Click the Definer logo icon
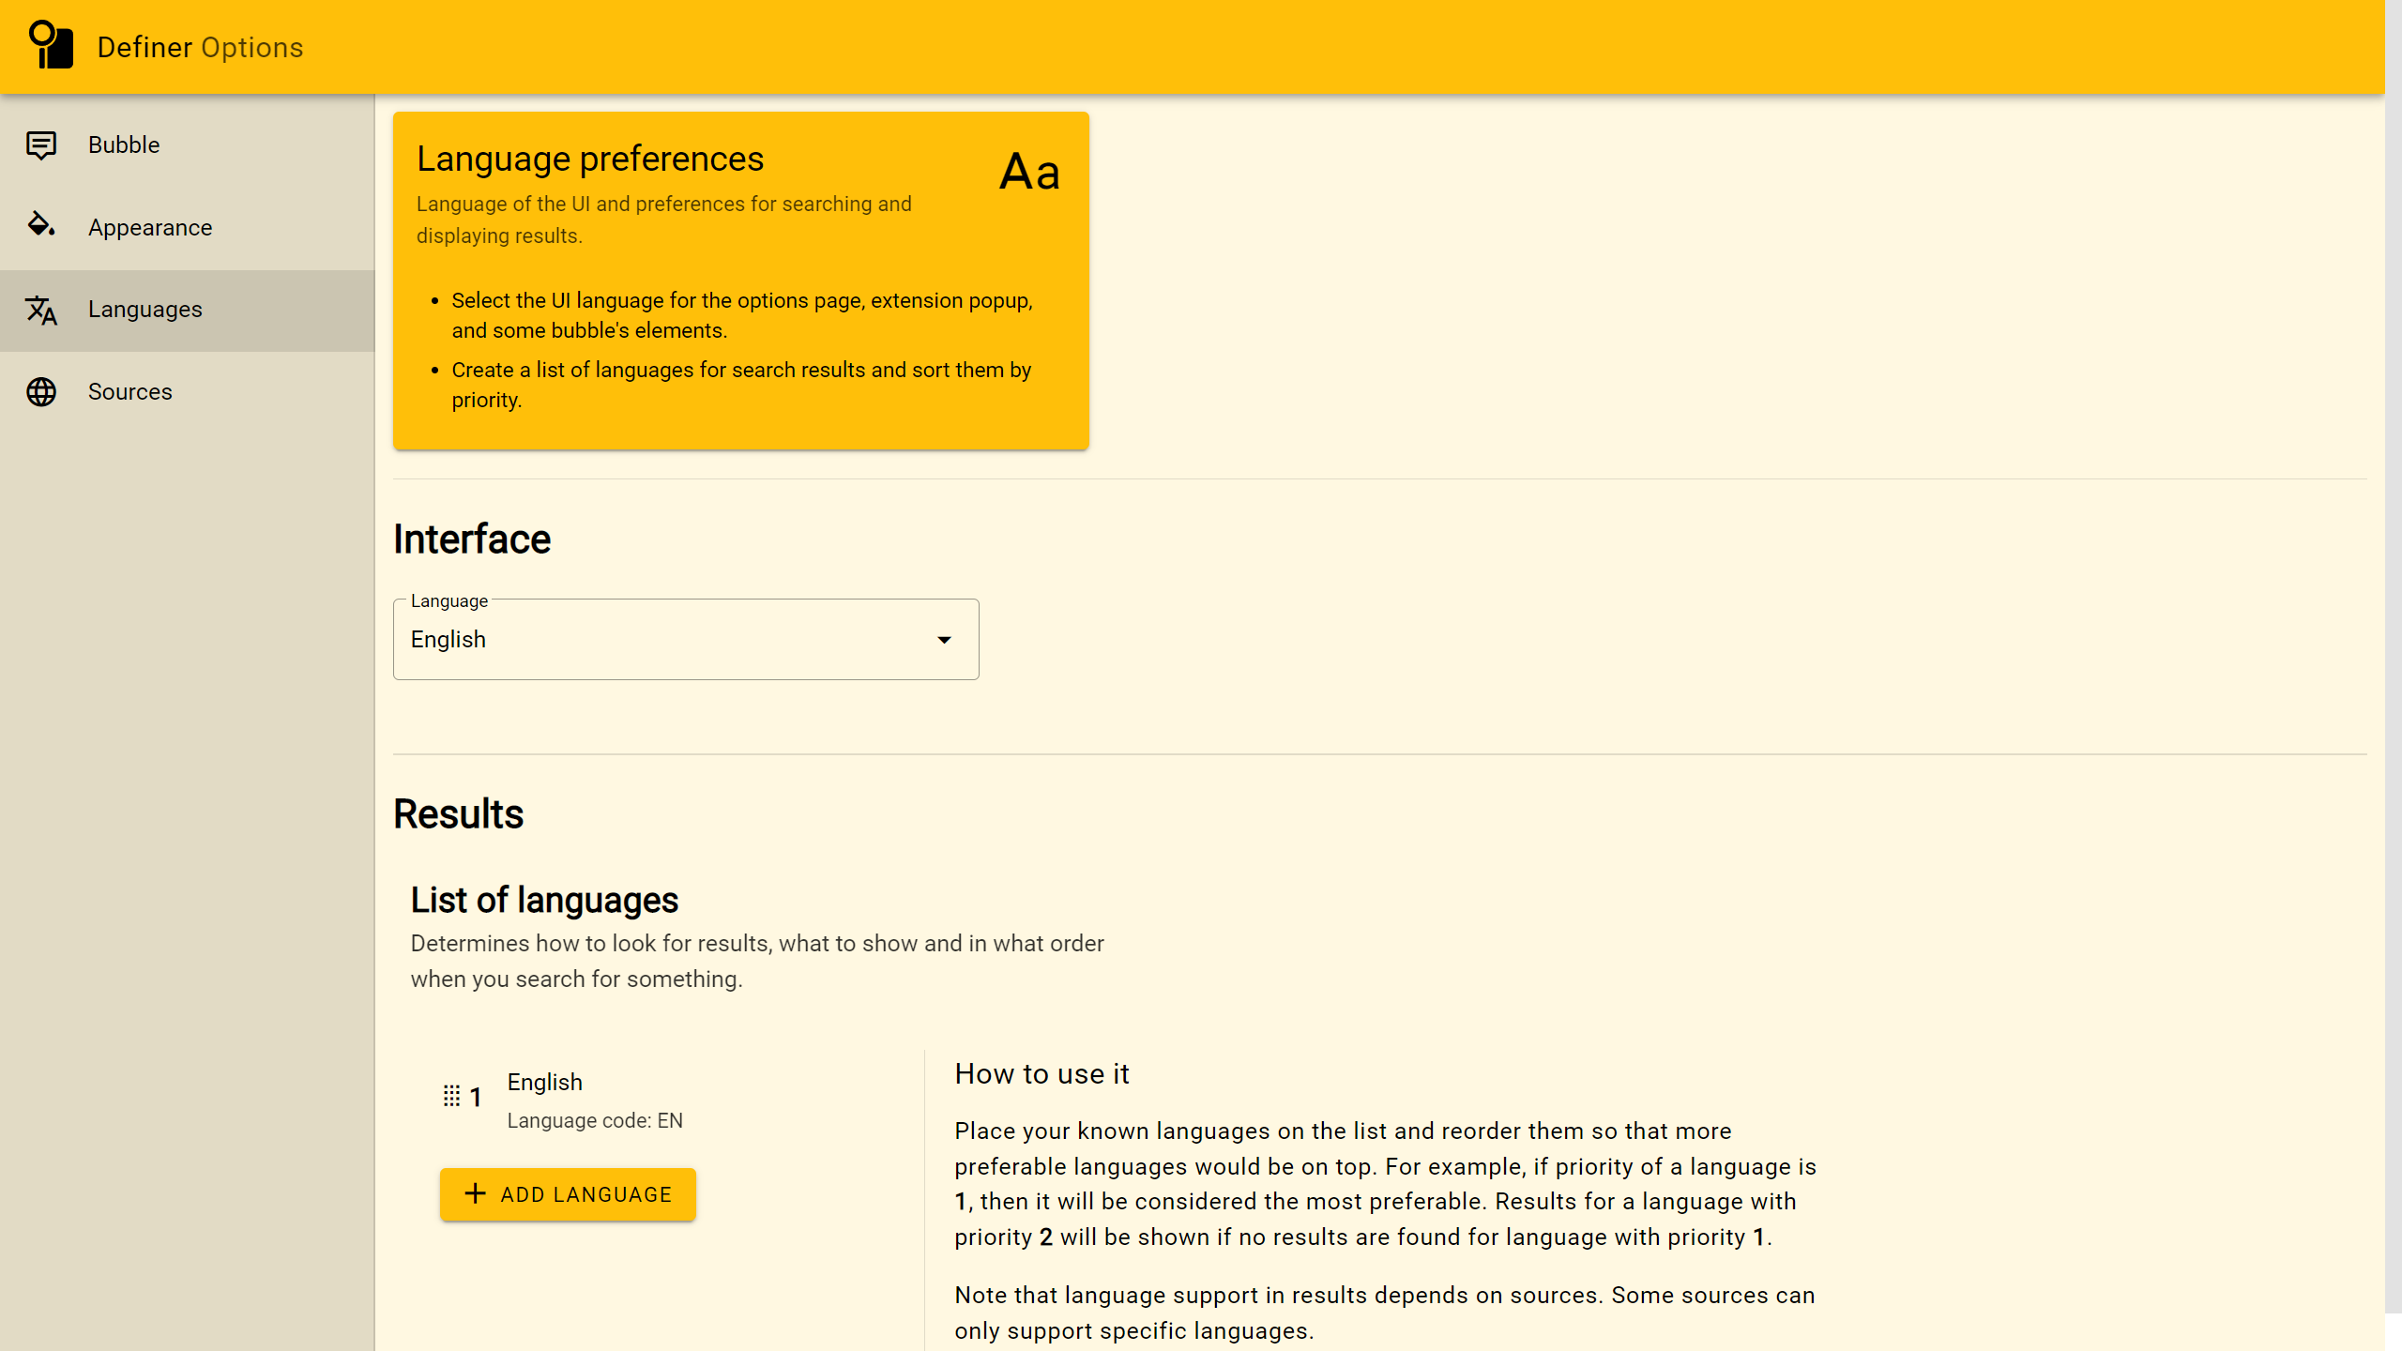Image resolution: width=2402 pixels, height=1351 pixels. point(51,44)
